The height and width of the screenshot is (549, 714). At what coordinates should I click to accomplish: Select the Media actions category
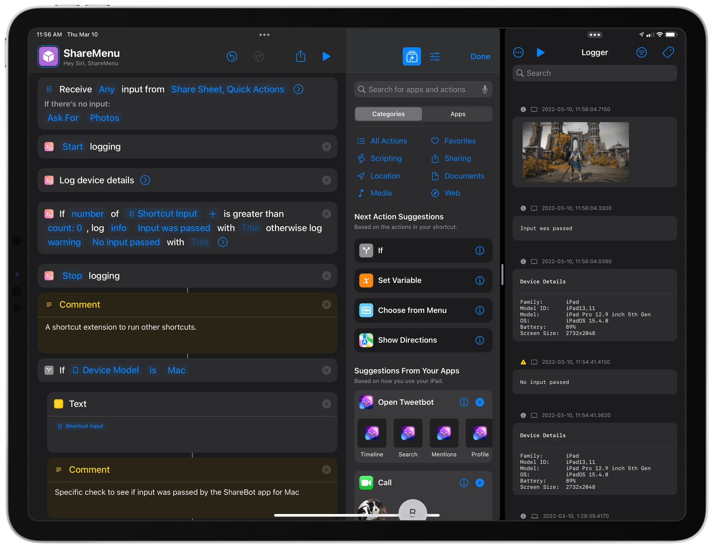pyautogui.click(x=381, y=193)
